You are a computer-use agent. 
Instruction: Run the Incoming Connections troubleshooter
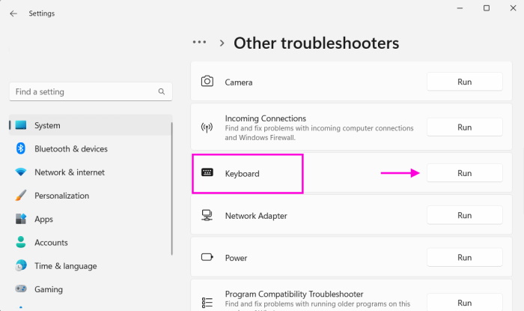point(464,127)
